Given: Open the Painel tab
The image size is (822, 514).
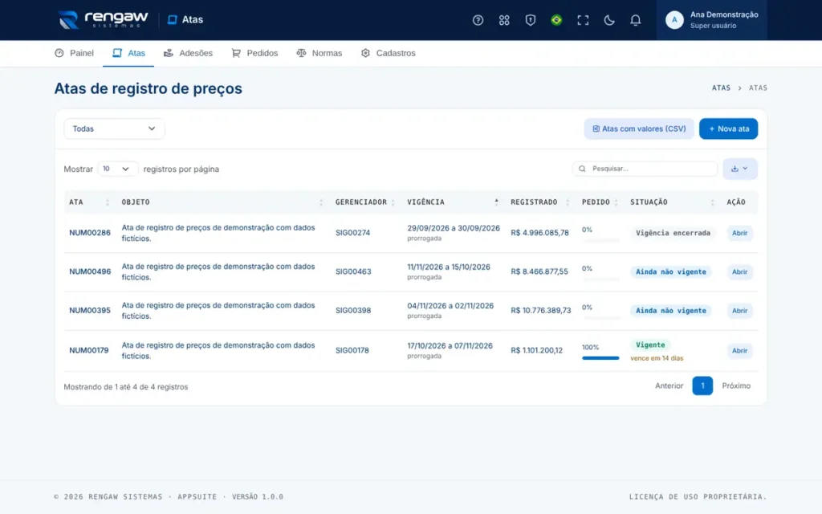Looking at the screenshot, I should (75, 53).
